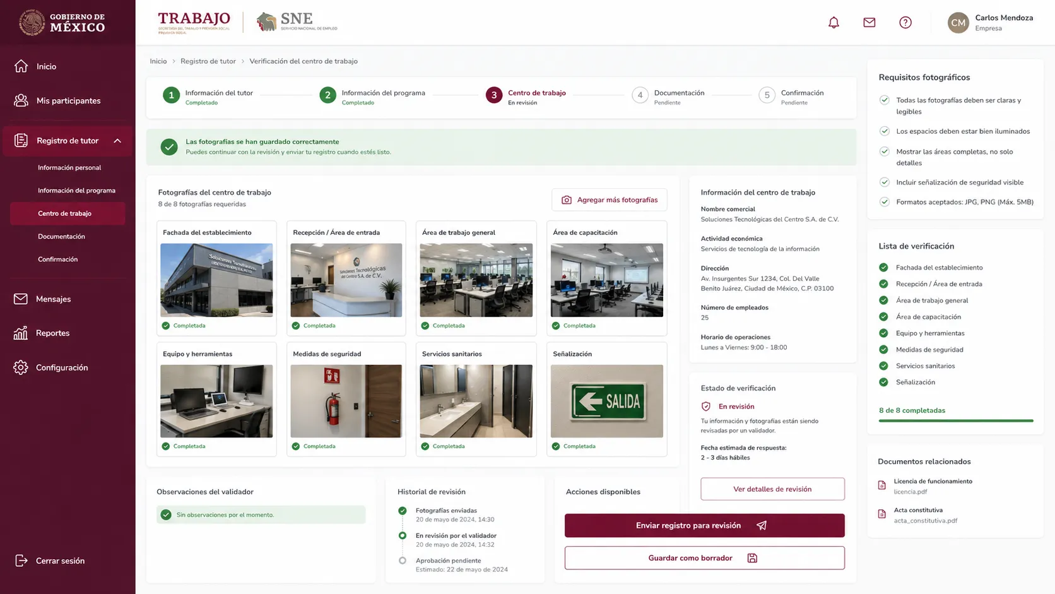This screenshot has width=1055, height=594.
Task: Click the Equipo y herramientas checklist checkmark
Action: pyautogui.click(x=883, y=333)
